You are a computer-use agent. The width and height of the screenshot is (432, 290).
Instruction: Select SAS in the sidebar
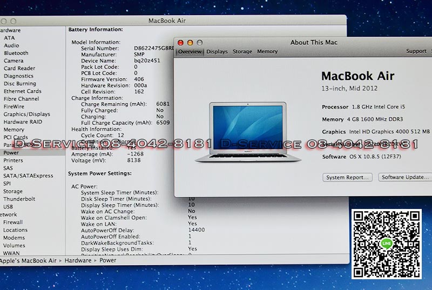click(x=8, y=168)
